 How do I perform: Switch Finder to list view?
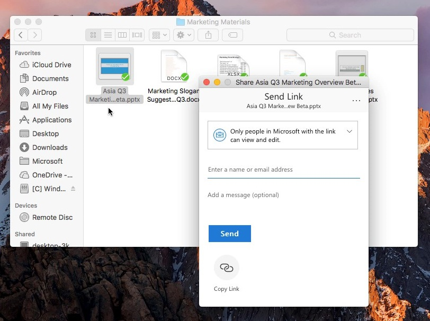point(107,35)
